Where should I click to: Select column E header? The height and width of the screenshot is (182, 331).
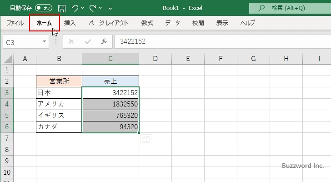click(188, 59)
